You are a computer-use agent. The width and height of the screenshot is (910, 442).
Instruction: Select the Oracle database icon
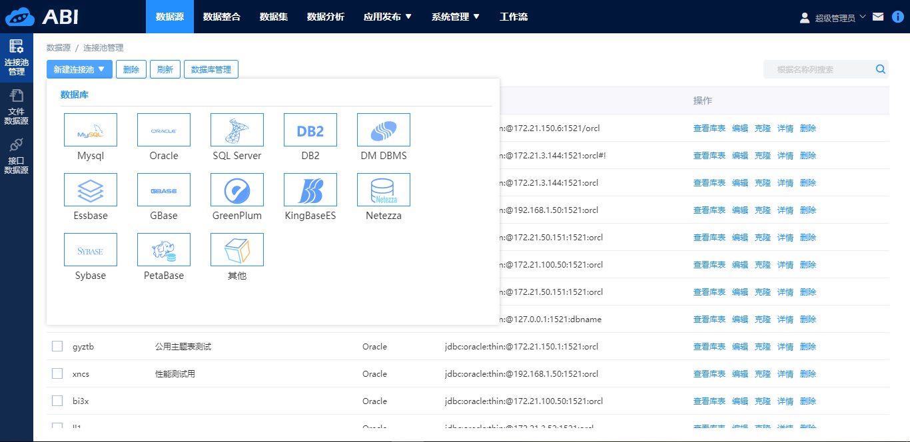[x=163, y=130]
